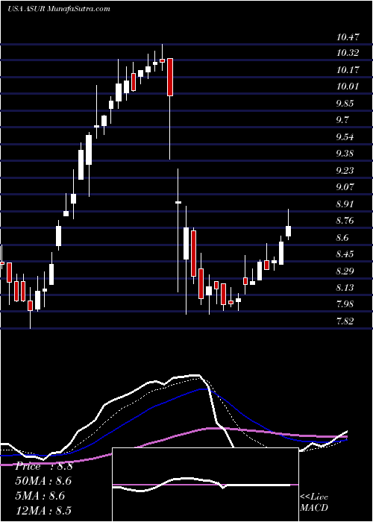The height and width of the screenshot is (522, 373).
Task: Click the 8.91 price axis label
Action: tap(345, 204)
